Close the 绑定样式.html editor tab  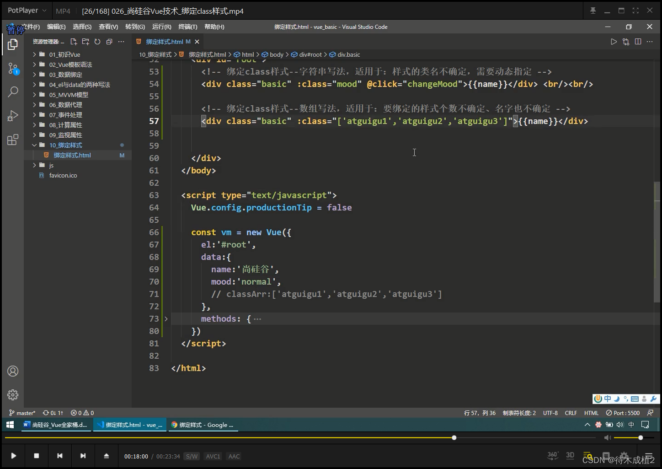pos(197,42)
